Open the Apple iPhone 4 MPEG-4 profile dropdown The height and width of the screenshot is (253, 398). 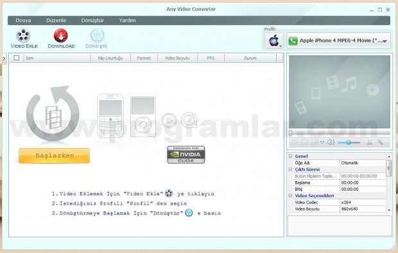pos(338,40)
